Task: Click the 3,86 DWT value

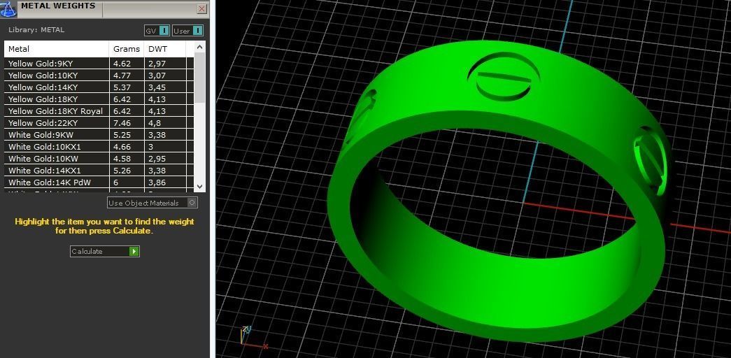Action: click(157, 182)
